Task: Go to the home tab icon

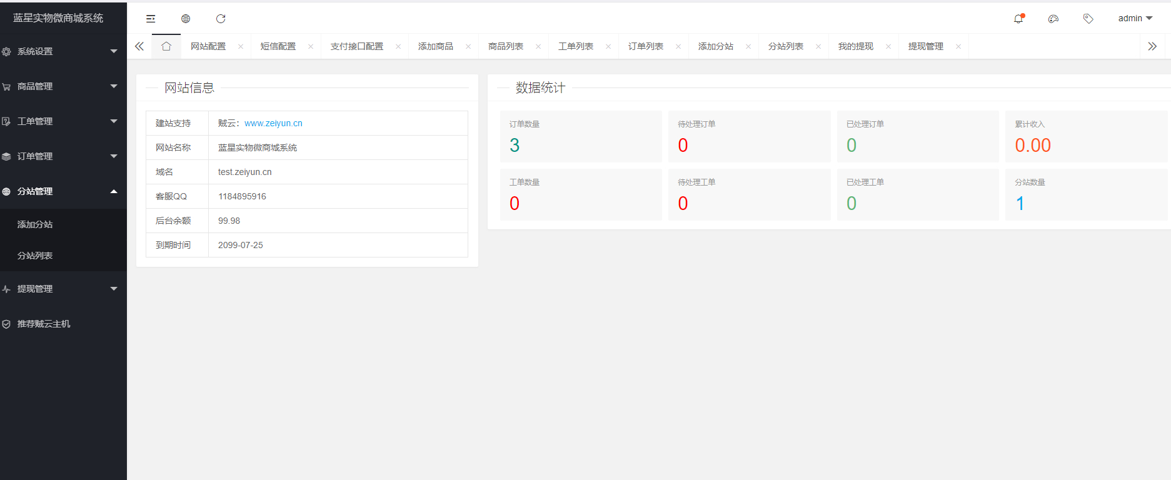Action: click(166, 46)
